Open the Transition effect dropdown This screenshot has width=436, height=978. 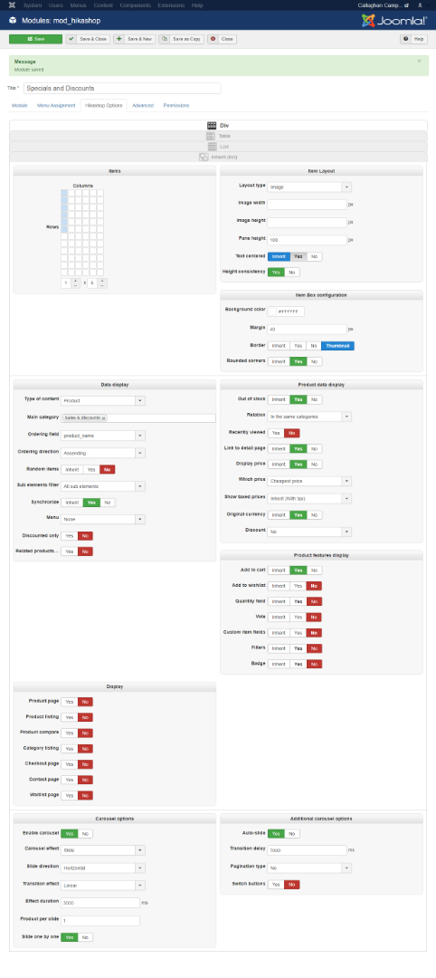click(x=103, y=885)
